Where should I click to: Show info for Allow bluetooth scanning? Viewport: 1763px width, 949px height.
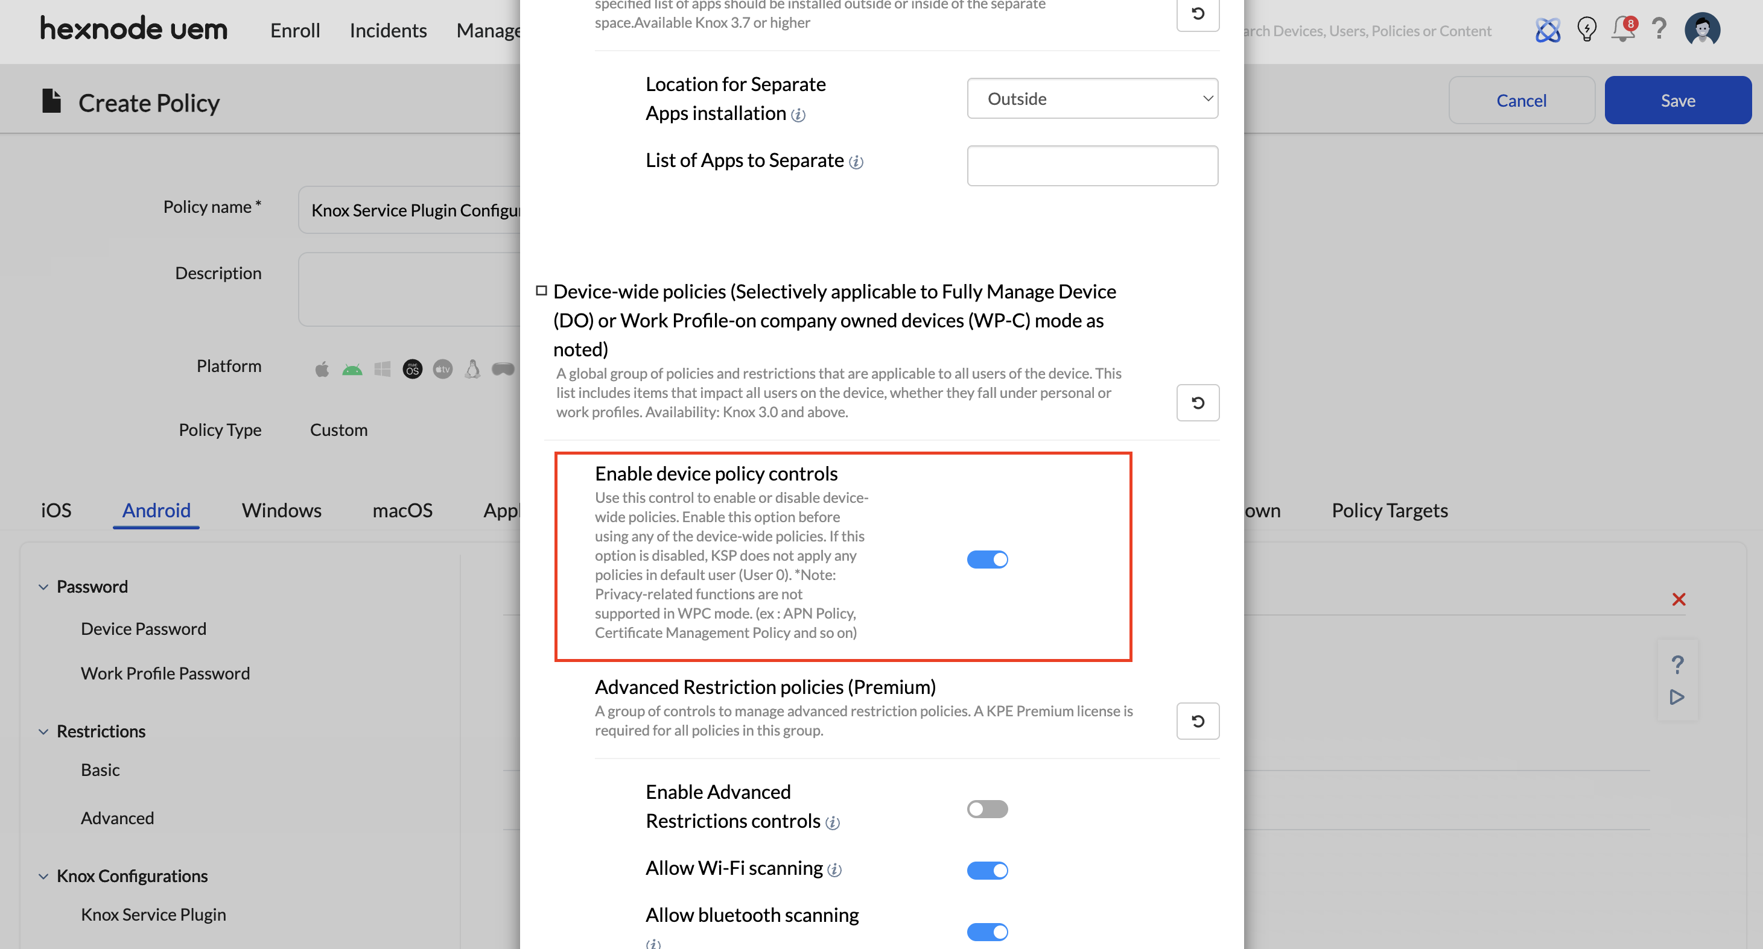(653, 944)
